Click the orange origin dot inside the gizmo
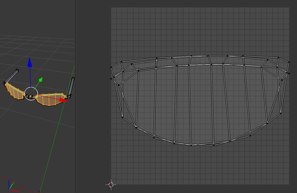This screenshot has height=193, width=297. click(x=30, y=96)
